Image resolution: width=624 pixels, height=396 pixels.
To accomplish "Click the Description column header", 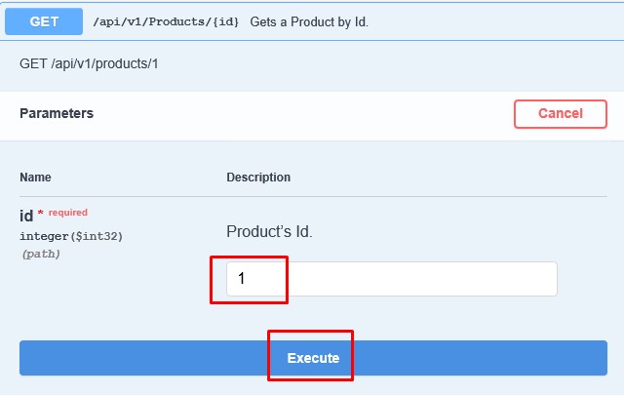I will pyautogui.click(x=258, y=178).
